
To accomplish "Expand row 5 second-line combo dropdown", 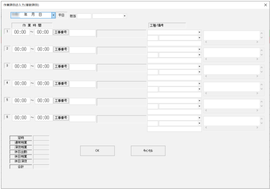I will 199,106.
